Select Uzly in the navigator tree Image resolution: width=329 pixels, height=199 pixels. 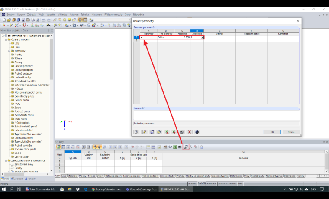[x=17, y=43]
